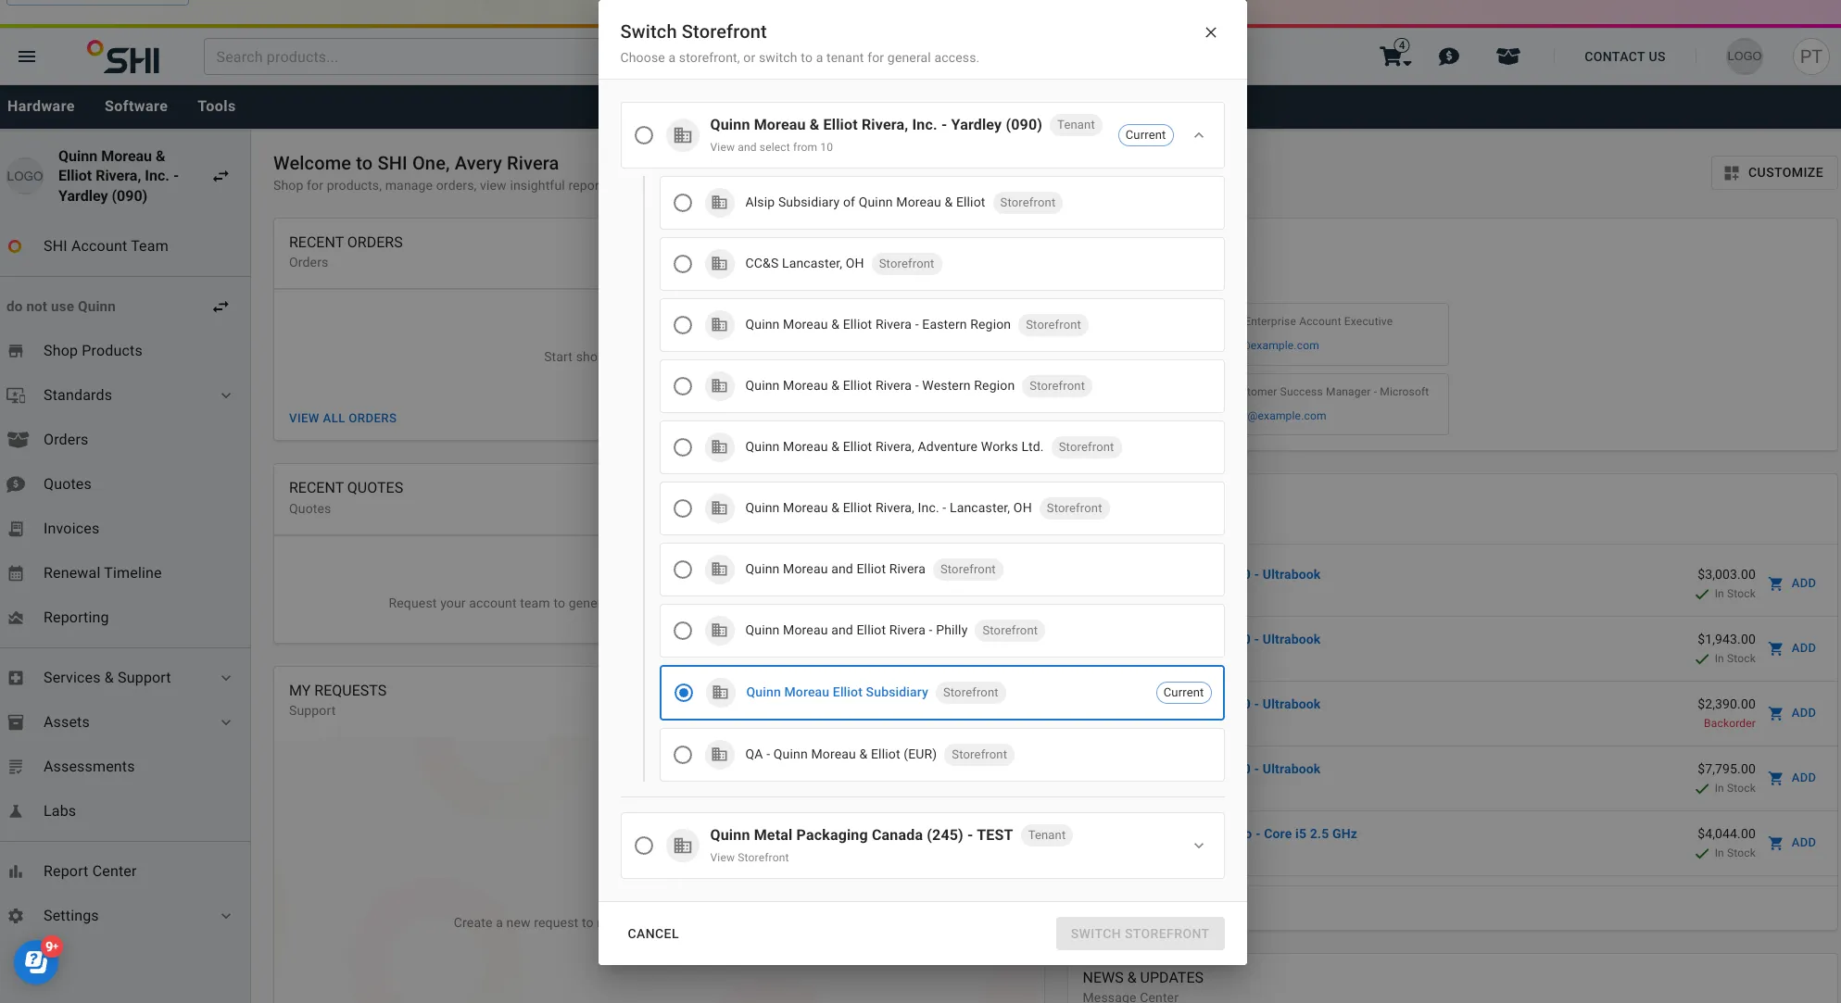The height and width of the screenshot is (1003, 1841).
Task: Select Adventure Works Ltd. radio button
Action: click(x=683, y=447)
